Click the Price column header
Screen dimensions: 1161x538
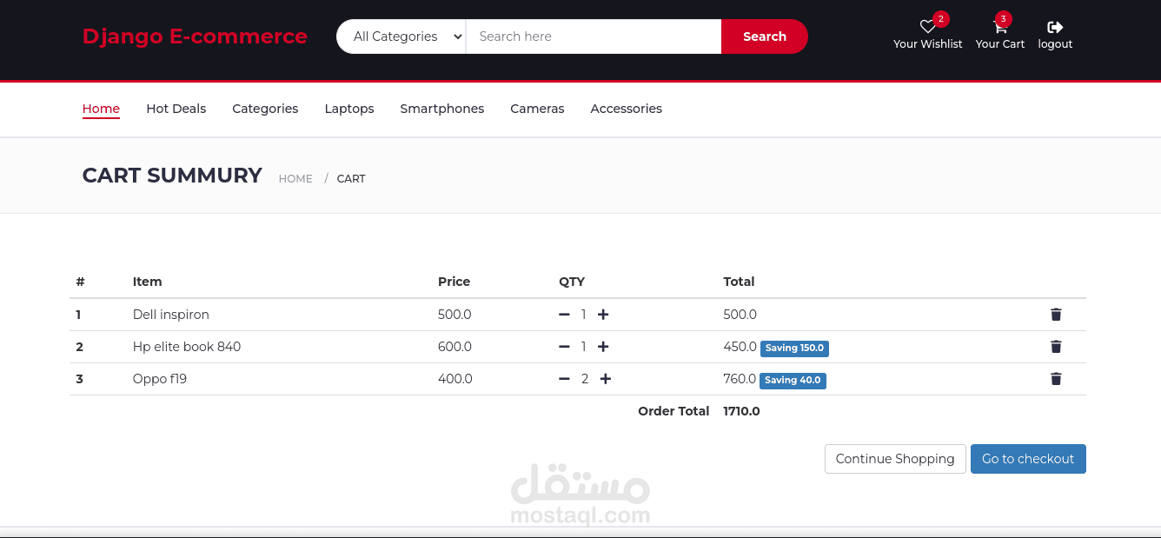[454, 282]
